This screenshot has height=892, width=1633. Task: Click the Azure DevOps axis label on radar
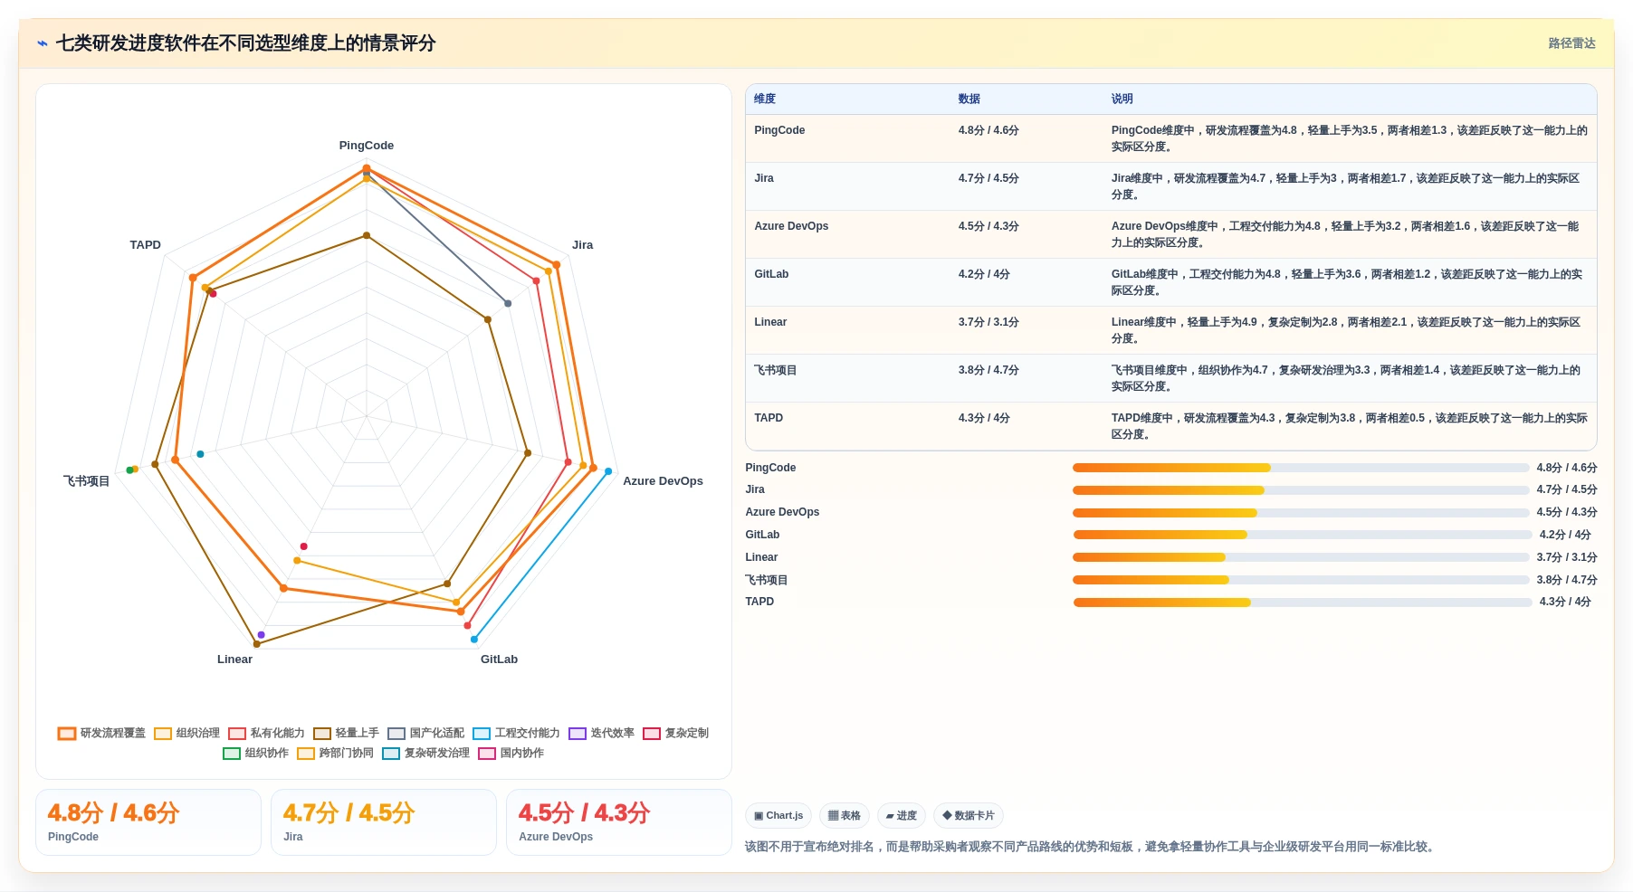click(663, 481)
